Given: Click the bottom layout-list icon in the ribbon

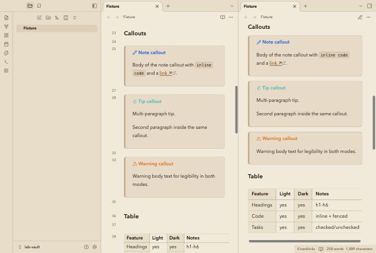Looking at the screenshot, I should coord(6,71).
